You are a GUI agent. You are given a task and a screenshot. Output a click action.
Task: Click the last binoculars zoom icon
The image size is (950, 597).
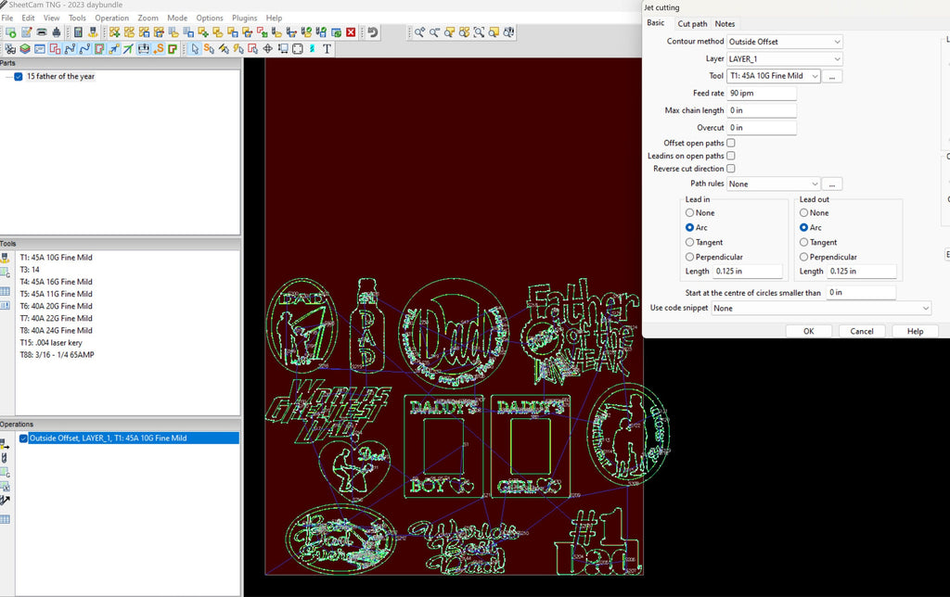click(508, 32)
